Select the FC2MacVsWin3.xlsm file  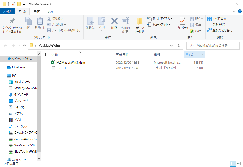click(70, 63)
